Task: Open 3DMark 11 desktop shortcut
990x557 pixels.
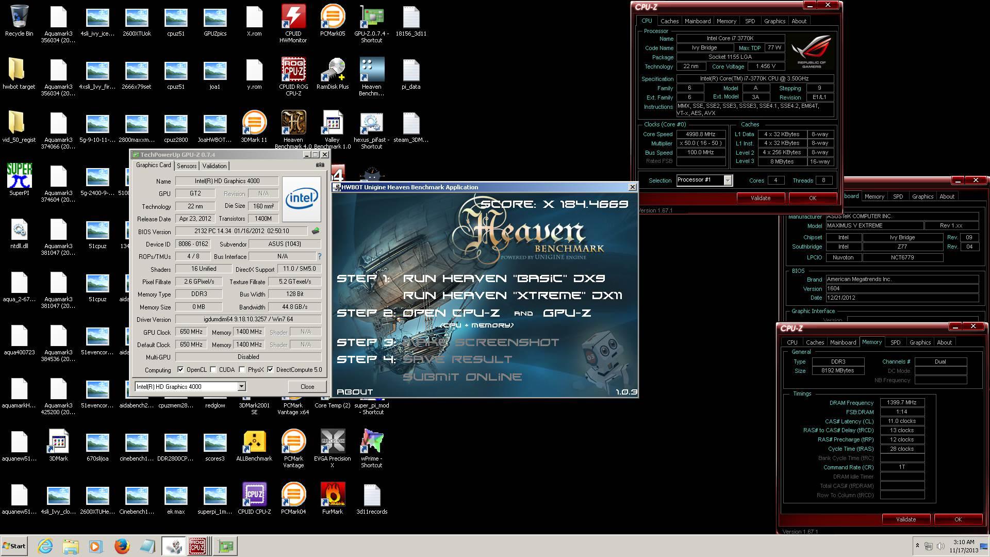Action: 254,126
